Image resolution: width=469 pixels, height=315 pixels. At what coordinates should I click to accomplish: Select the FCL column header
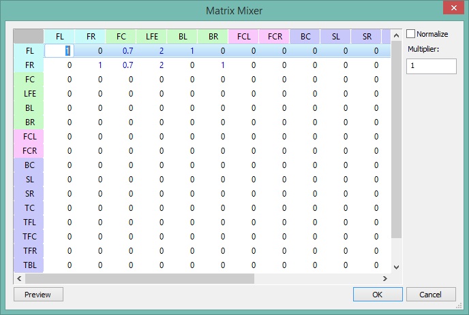click(x=243, y=37)
